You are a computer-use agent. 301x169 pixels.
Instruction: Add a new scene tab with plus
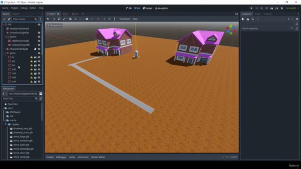[x=83, y=14]
